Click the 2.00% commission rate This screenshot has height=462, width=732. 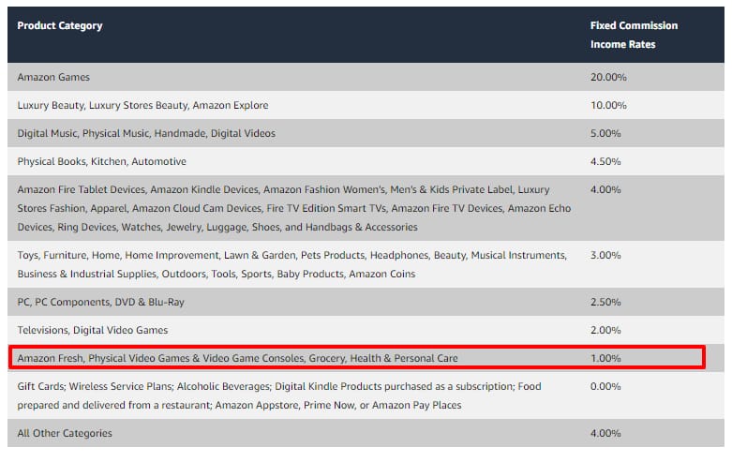[x=605, y=330]
